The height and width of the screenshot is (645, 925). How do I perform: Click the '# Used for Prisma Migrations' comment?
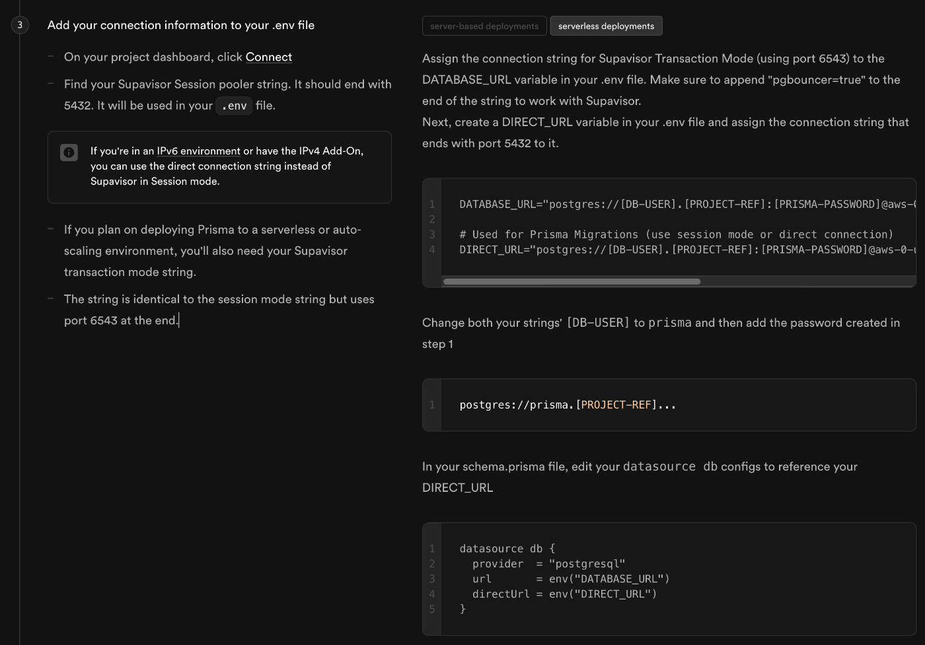coord(676,234)
